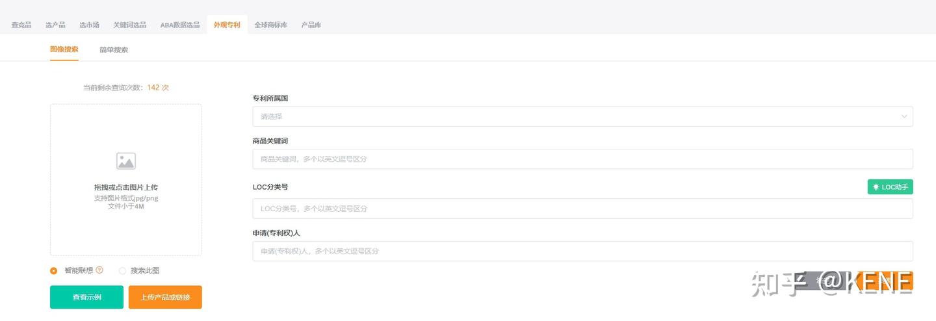Click the 申请(专利权)人 input field
The height and width of the screenshot is (321, 936).
582,251
